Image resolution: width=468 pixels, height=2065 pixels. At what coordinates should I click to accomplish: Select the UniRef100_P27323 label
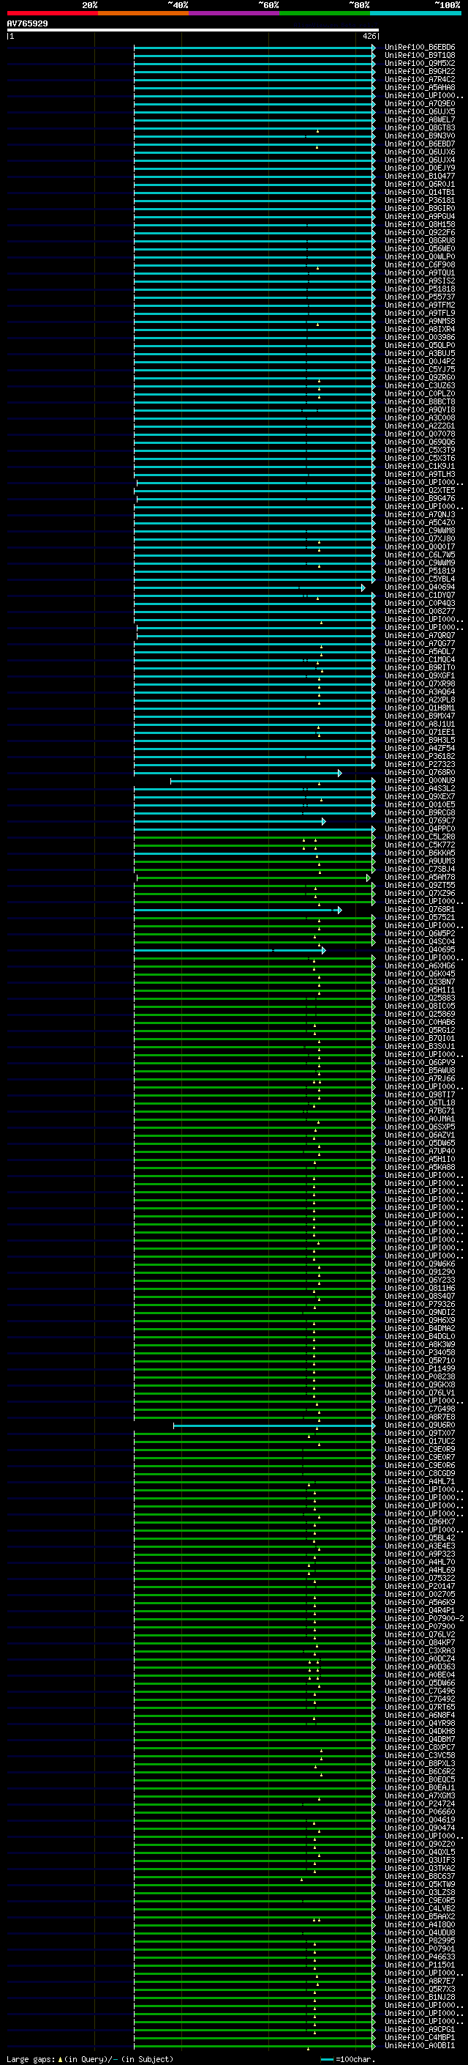pos(420,765)
